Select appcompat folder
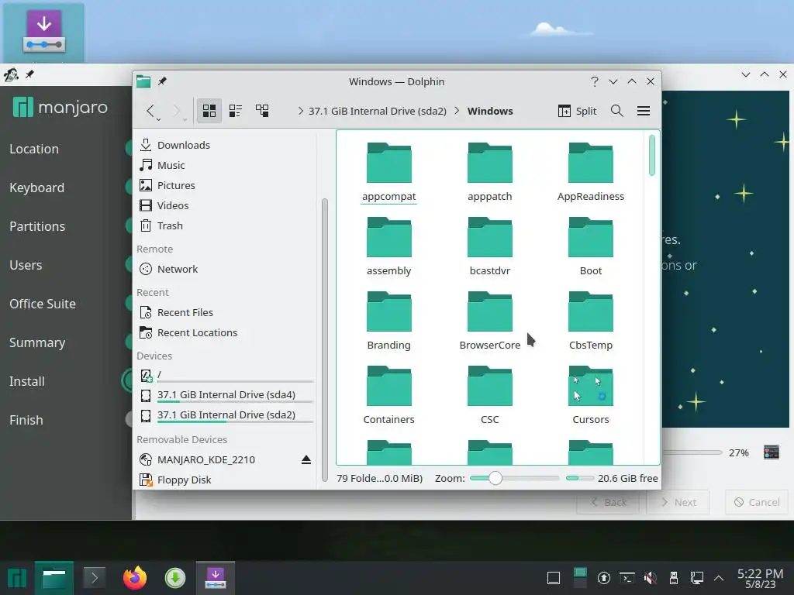794x595 pixels. tap(389, 173)
